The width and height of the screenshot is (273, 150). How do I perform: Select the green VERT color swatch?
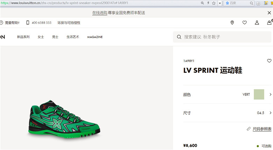tap(259, 94)
